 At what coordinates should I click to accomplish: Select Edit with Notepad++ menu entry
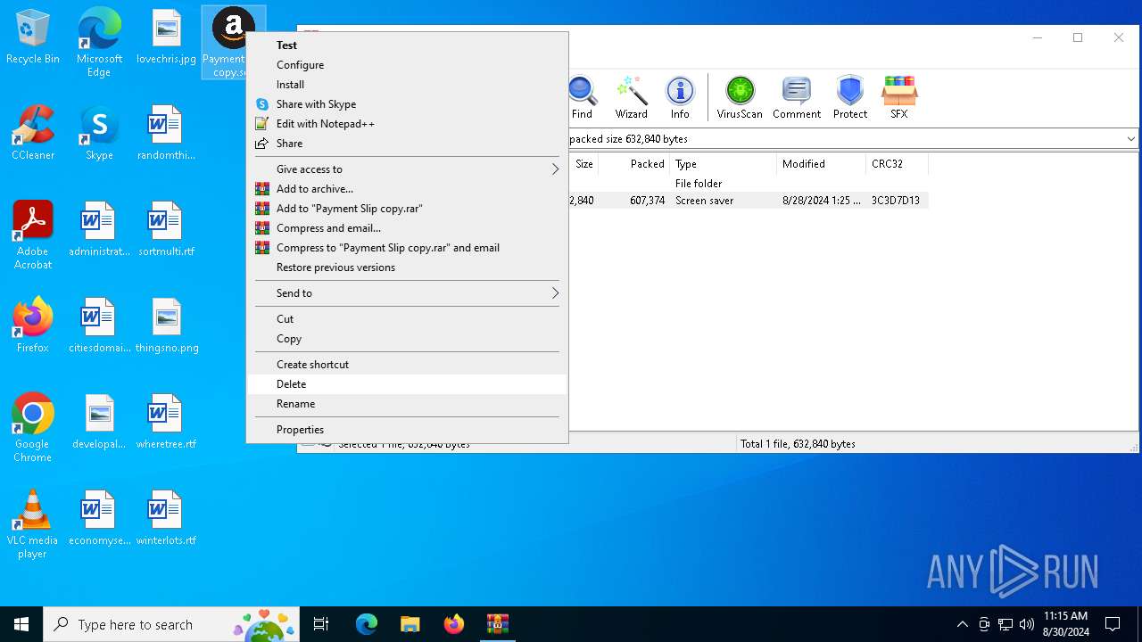(407, 124)
